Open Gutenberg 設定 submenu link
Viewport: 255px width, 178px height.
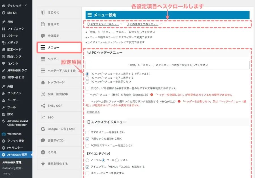[12, 168]
